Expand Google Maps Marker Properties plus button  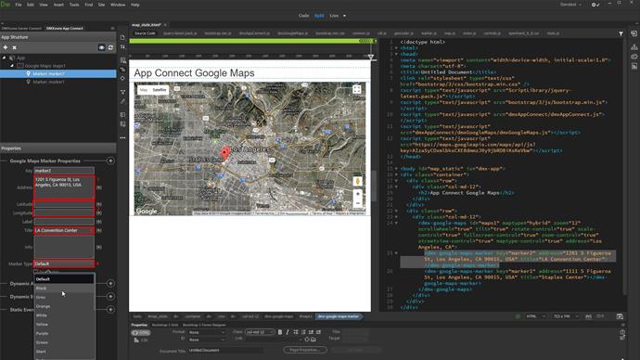(110, 161)
